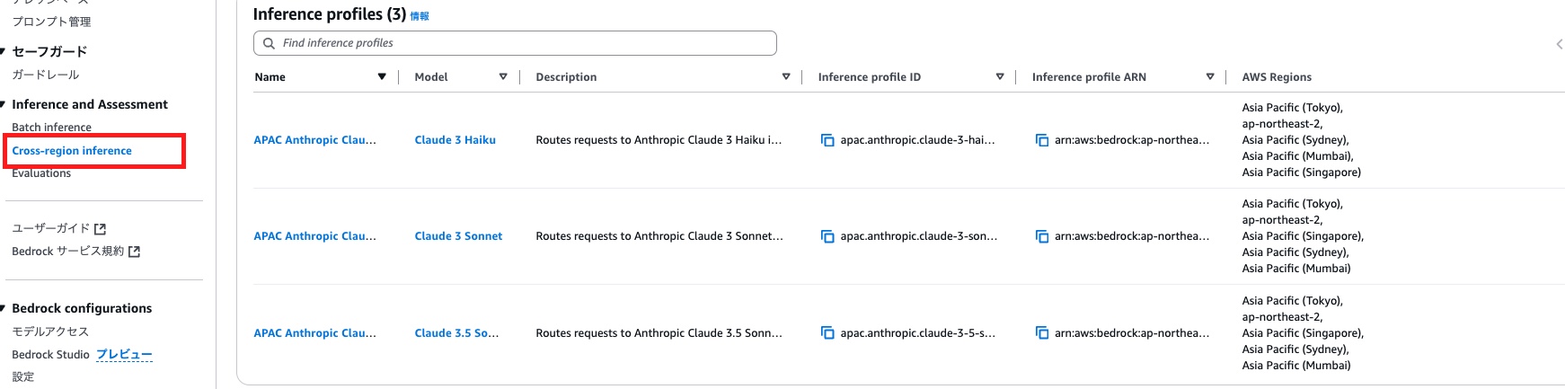This screenshot has height=389, width=1565.
Task: Sort by Inference profile ID column arrow
Action: [1000, 77]
